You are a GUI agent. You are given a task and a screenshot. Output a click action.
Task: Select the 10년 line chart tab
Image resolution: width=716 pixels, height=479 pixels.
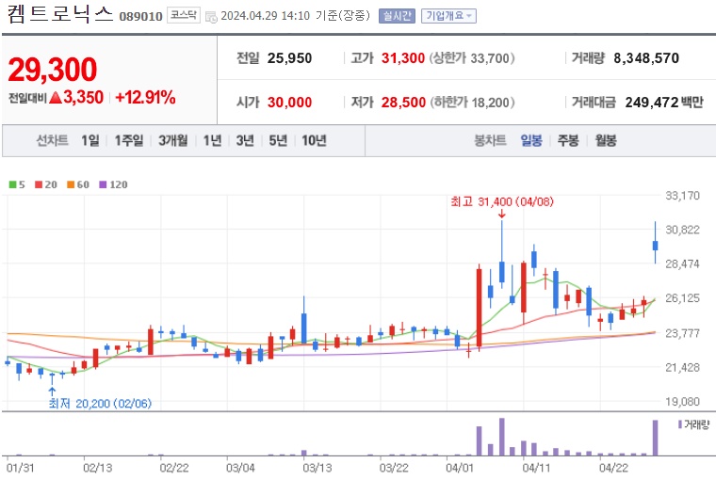[x=314, y=140]
